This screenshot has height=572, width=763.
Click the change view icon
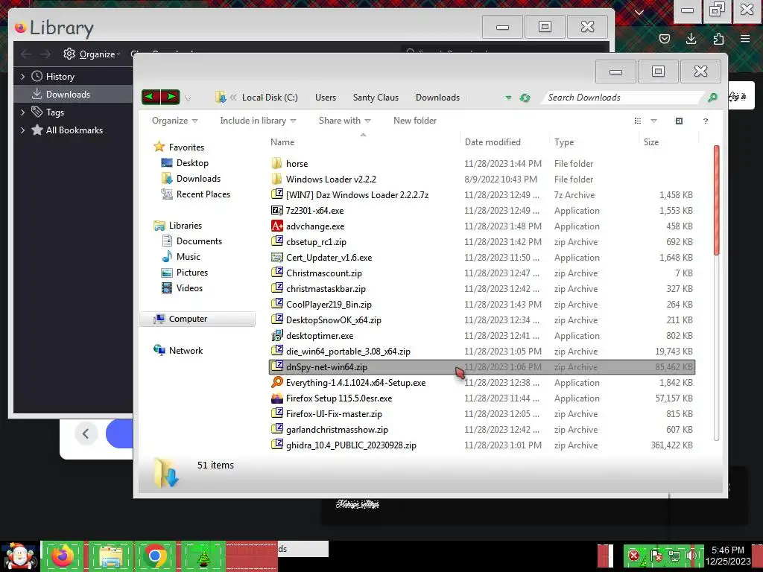[x=638, y=121]
